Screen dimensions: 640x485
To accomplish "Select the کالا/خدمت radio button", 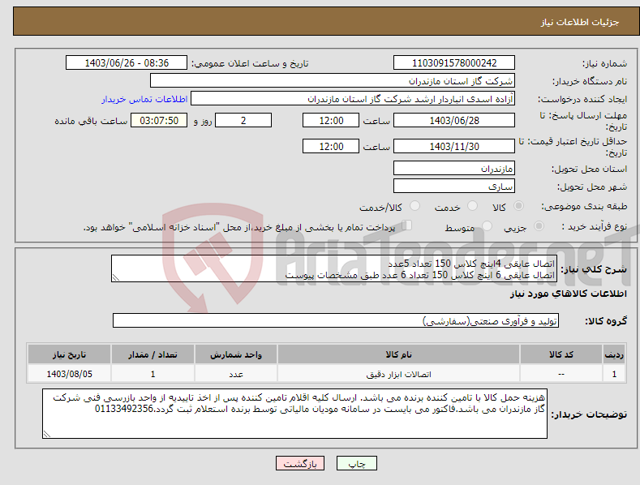I will tap(414, 206).
